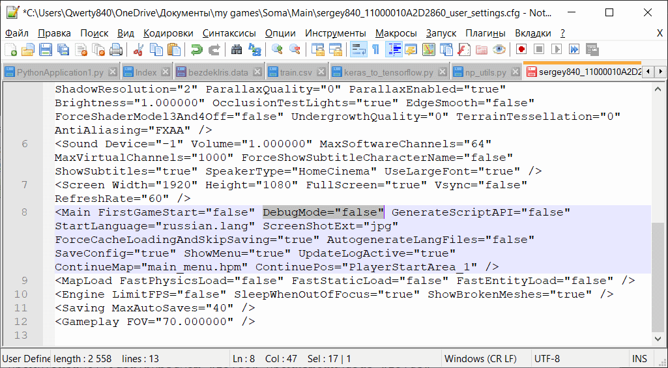Switch to PythonApplication1.py tab
This screenshot has width=668, height=368.
(x=61, y=72)
